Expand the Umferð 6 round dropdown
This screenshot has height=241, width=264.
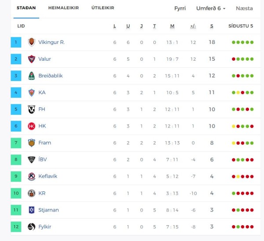[211, 8]
